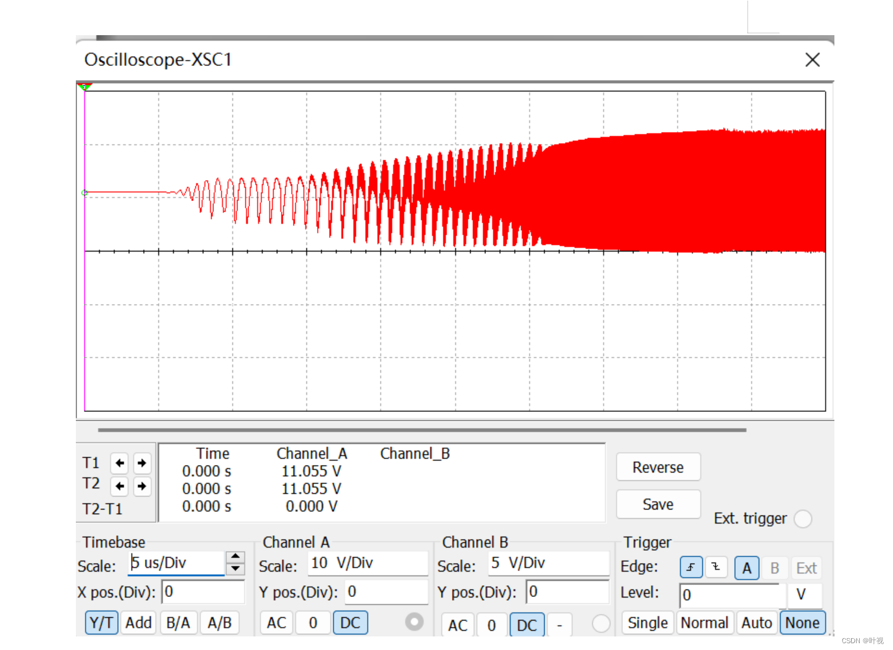Switch display mode to B/A
The width and height of the screenshot is (893, 650).
point(178,623)
